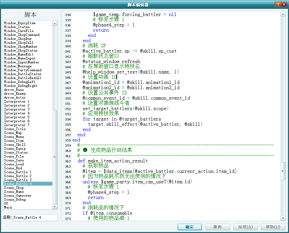Click line 343 @status_window.refresh code
This screenshot has height=233, width=289.
[x=111, y=61]
